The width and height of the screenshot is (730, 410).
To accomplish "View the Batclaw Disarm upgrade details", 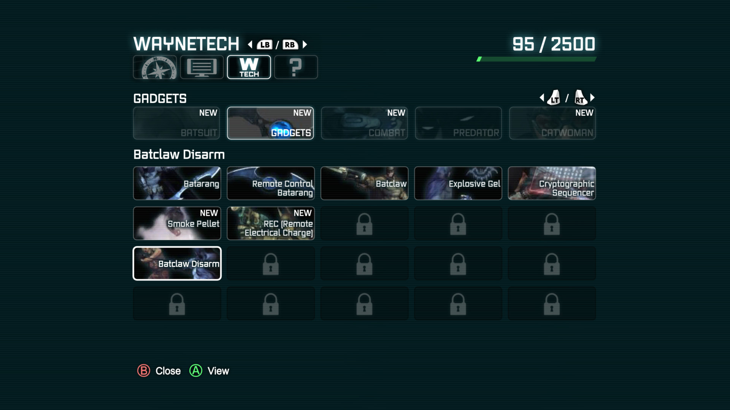I will pyautogui.click(x=177, y=263).
